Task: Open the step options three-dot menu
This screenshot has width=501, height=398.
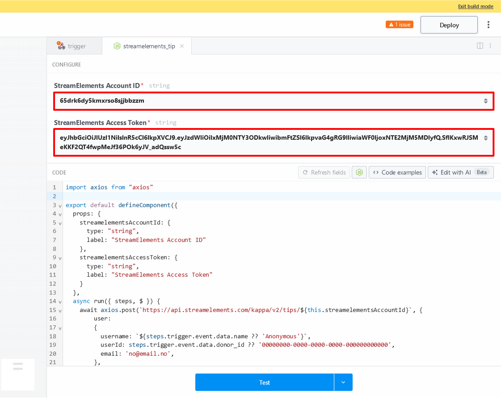Action: (490, 46)
